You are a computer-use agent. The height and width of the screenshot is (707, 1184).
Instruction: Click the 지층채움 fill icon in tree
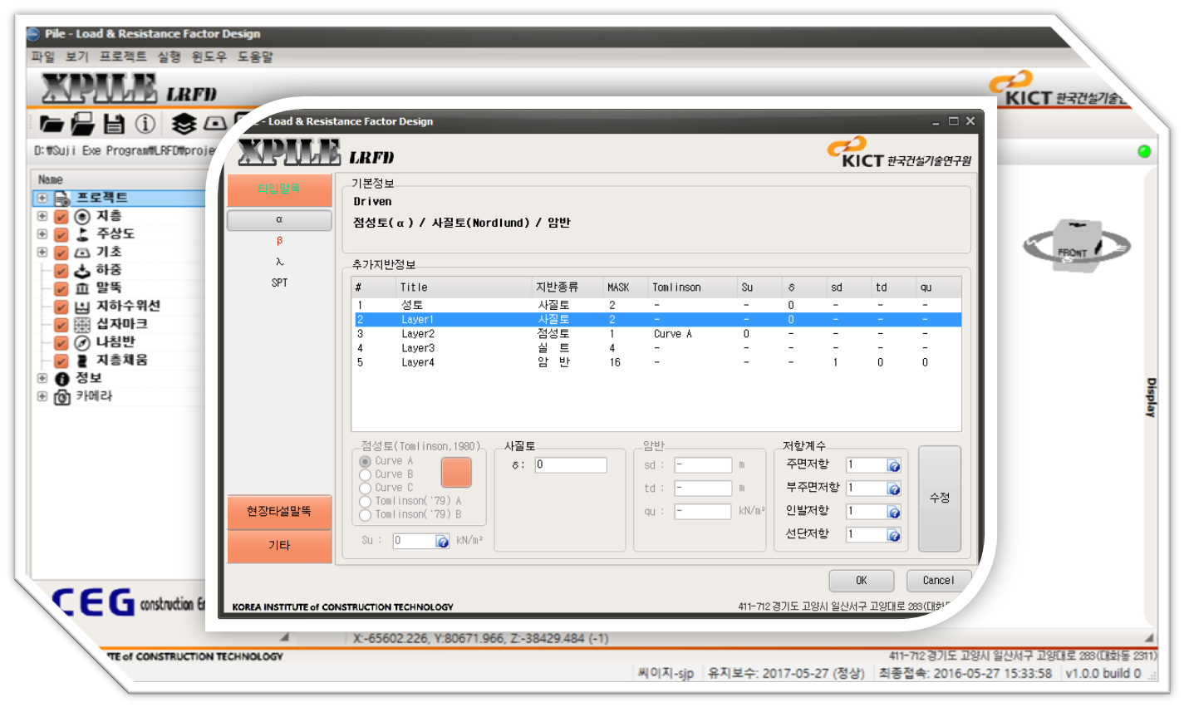(x=82, y=361)
